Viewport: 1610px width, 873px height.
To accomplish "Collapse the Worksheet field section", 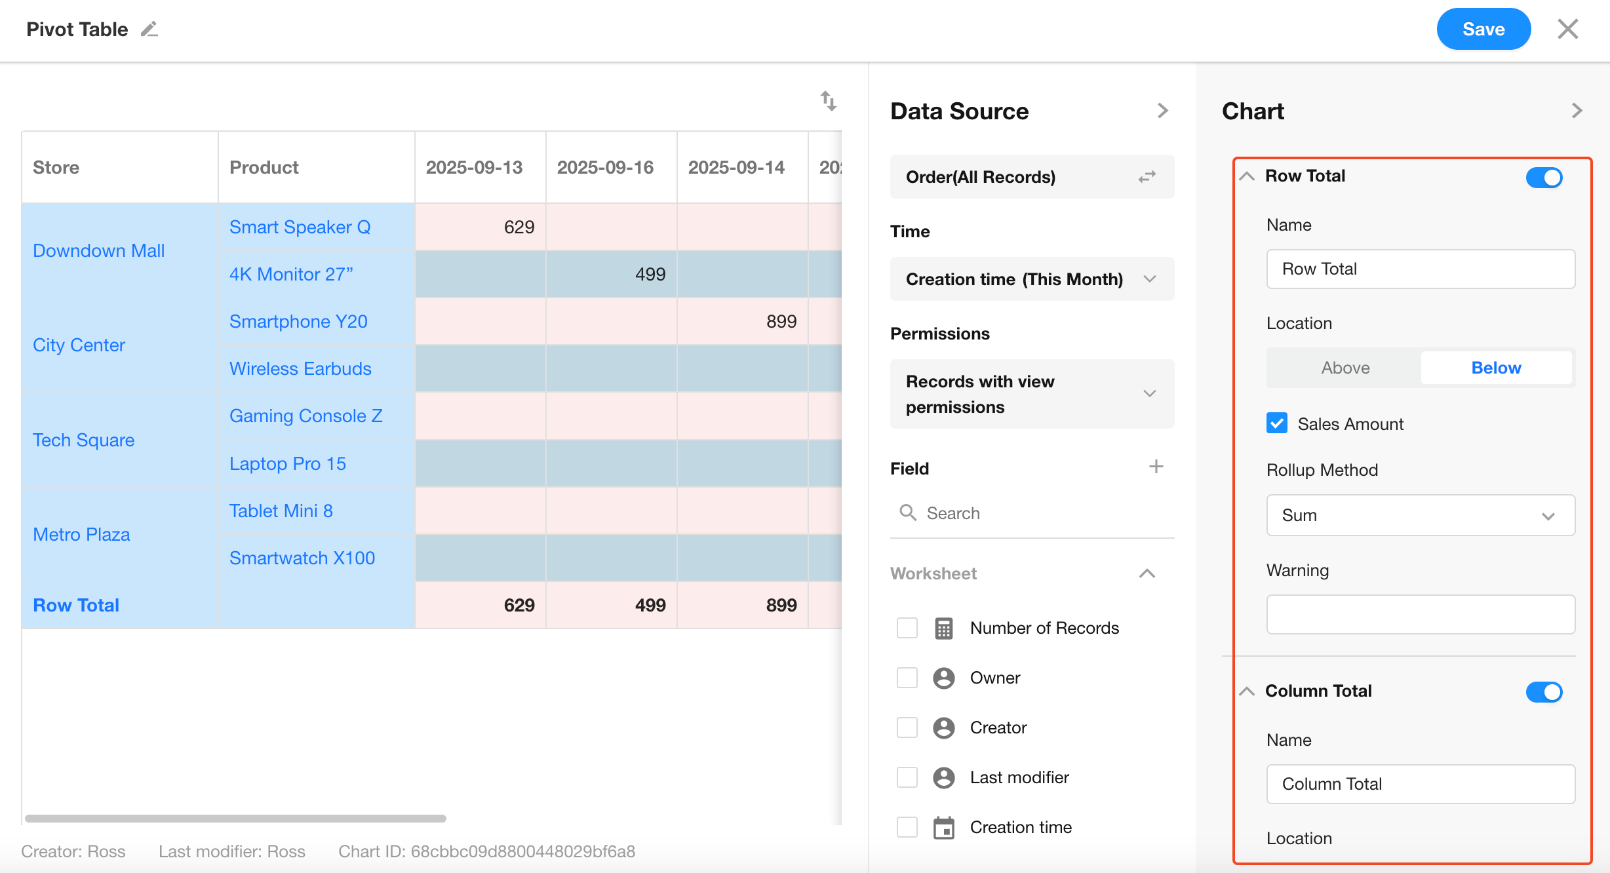I will (1147, 573).
